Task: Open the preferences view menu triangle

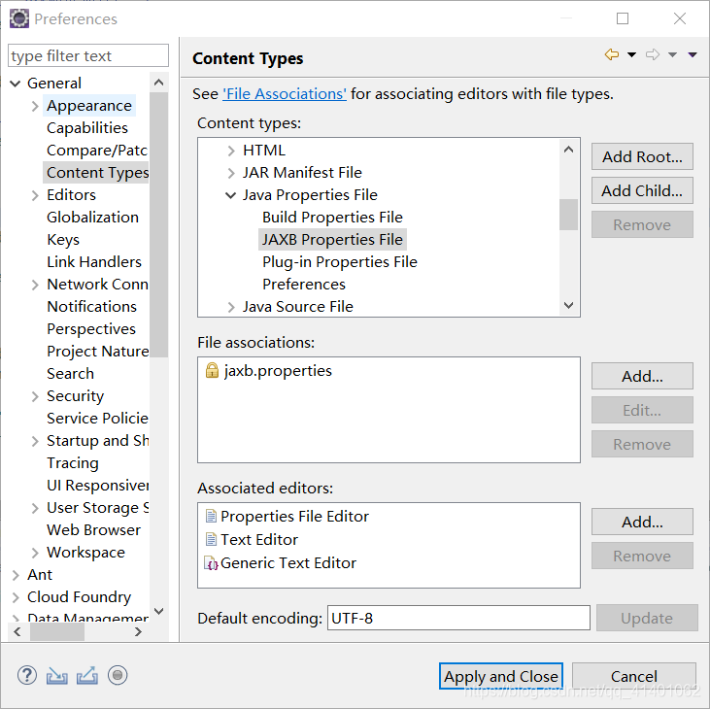Action: pos(693,54)
